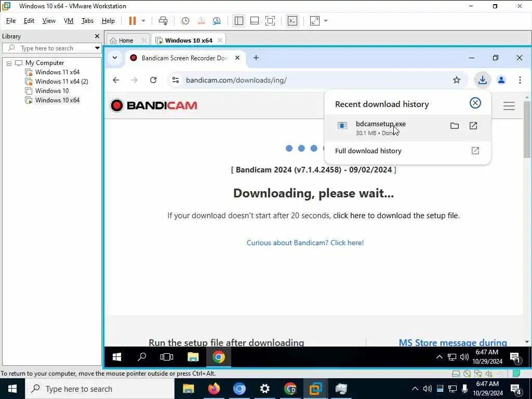Open a new Chrome tab
532x399 pixels.
point(256,58)
